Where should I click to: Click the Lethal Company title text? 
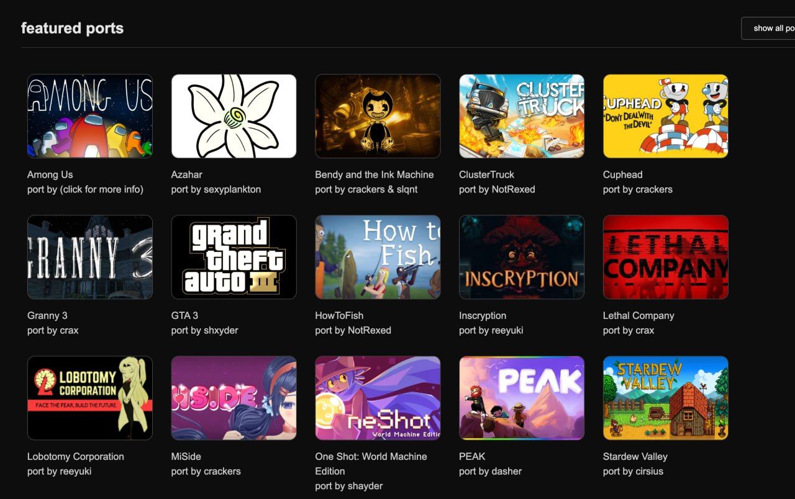click(638, 315)
